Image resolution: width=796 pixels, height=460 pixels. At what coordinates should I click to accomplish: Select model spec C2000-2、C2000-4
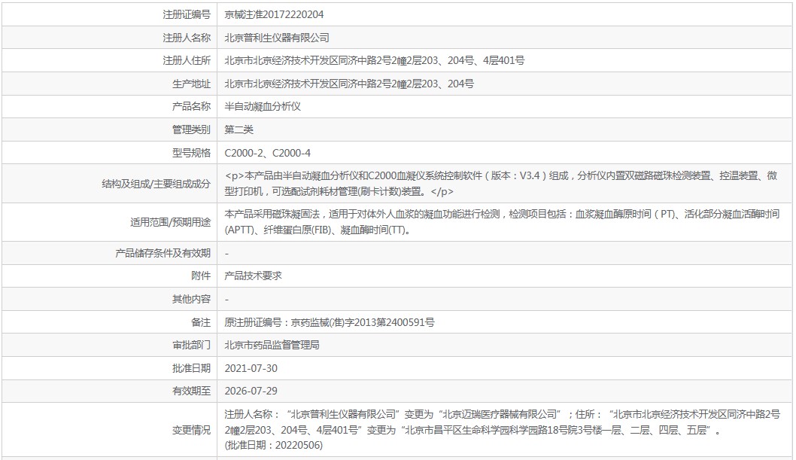pyautogui.click(x=268, y=153)
